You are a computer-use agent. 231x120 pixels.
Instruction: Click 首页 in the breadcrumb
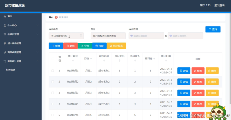point(51,17)
